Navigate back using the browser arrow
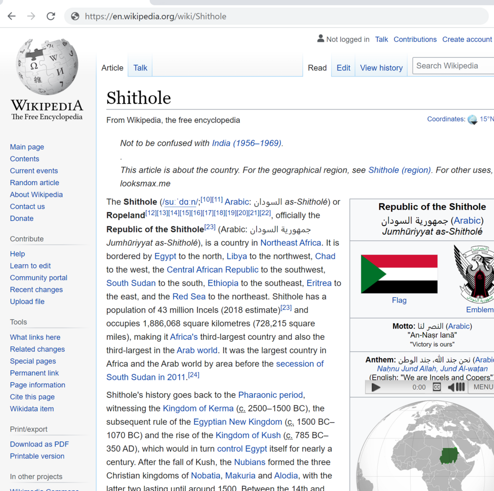The image size is (494, 491). (12, 16)
